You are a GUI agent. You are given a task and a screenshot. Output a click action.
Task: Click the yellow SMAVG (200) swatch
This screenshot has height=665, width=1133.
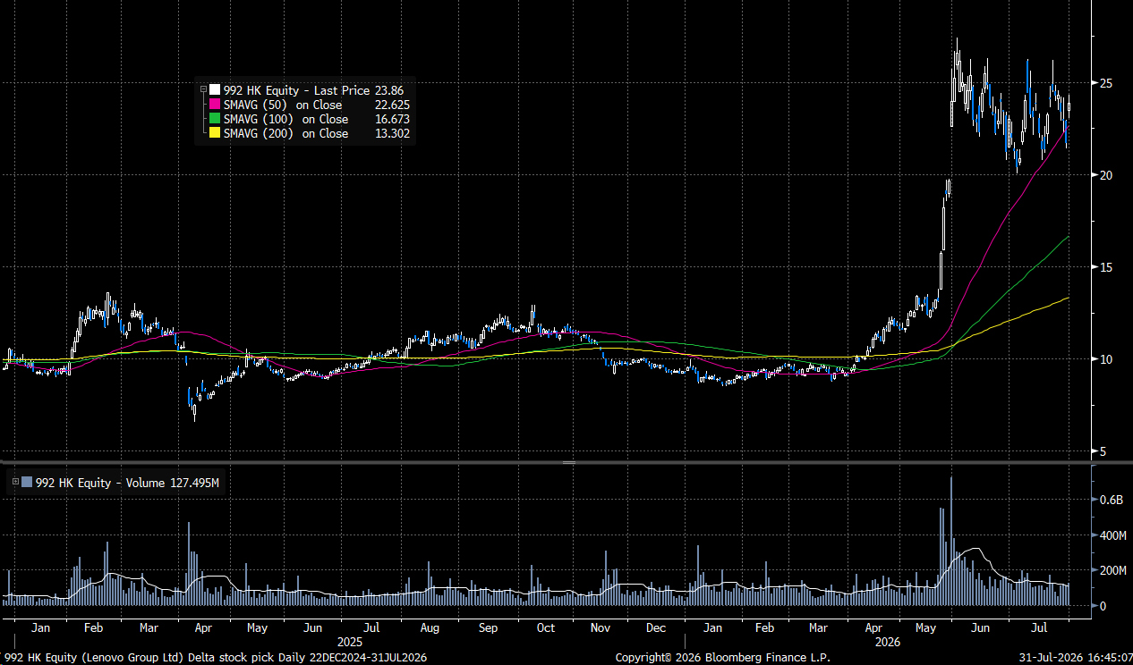[x=215, y=133]
